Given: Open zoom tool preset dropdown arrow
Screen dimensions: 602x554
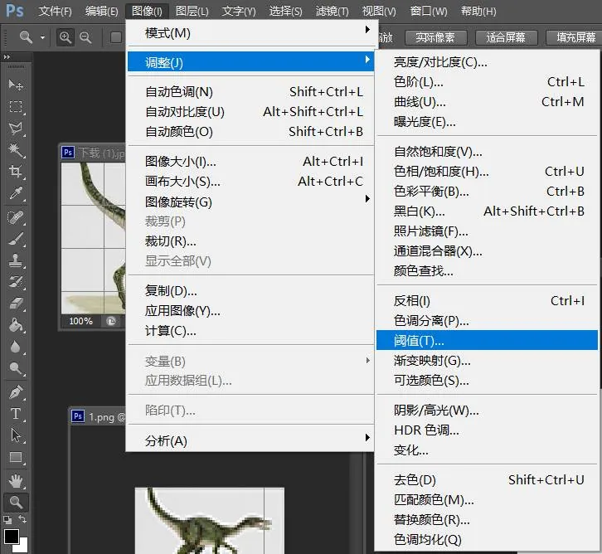Looking at the screenshot, I should click(x=42, y=37).
